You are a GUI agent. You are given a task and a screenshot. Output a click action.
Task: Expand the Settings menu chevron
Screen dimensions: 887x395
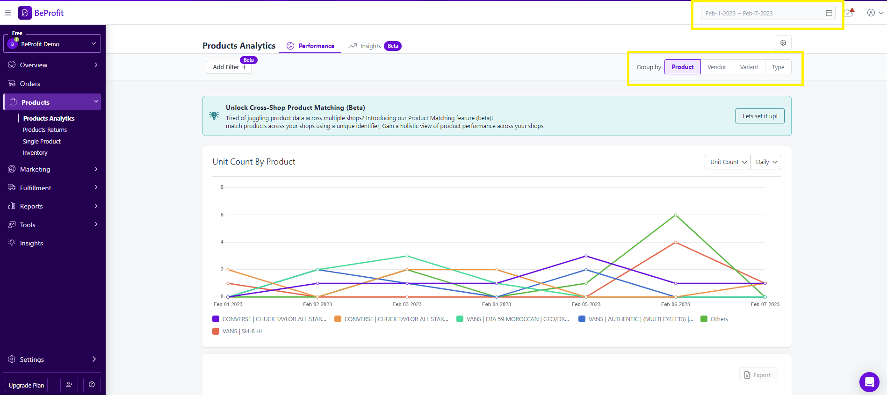94,359
